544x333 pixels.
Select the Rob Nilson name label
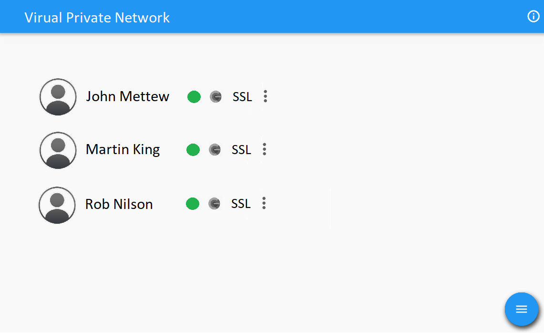pyautogui.click(x=119, y=204)
